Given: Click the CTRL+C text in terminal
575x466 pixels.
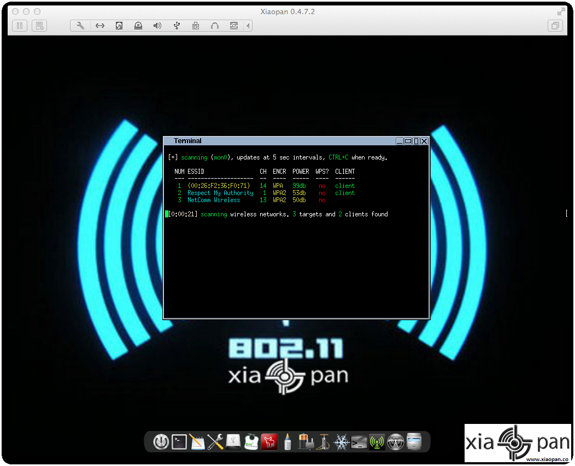Looking at the screenshot, I should (338, 157).
